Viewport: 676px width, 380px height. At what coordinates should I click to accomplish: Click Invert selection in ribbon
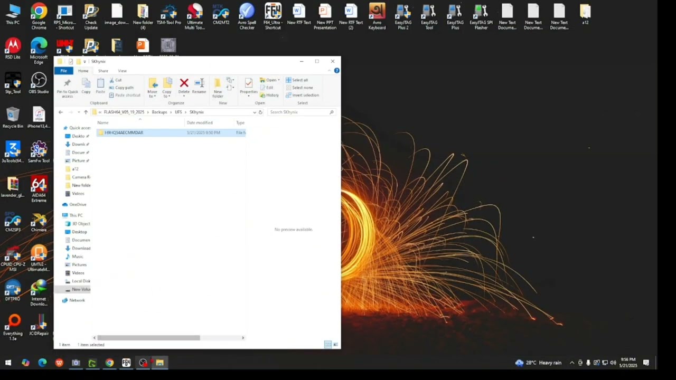pos(302,95)
